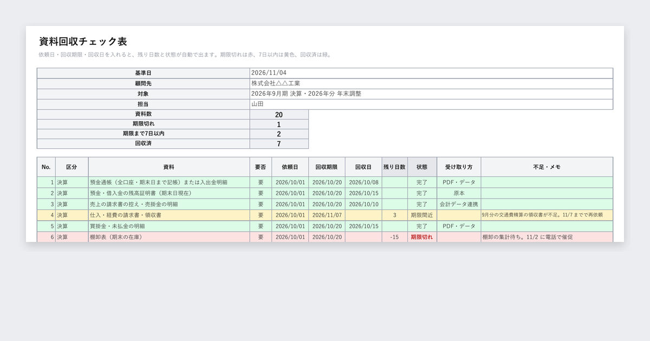Viewport: 650px width, 341px height.
Task: Click the 不足・メモ column header
Action: point(547,167)
